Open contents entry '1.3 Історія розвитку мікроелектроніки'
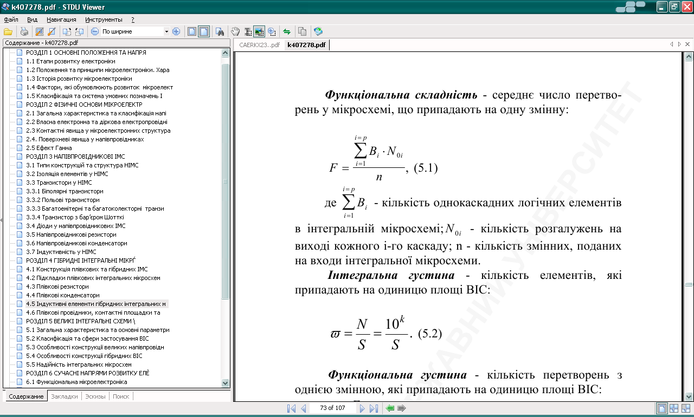The image size is (694, 417). pos(79,79)
